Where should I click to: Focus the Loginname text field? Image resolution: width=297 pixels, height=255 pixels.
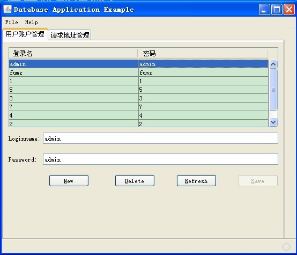(x=160, y=139)
